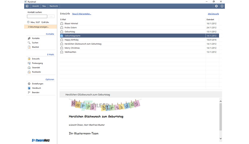Open the Alle Entwürfe link
The height and width of the screenshot is (144, 249).
coord(213,14)
